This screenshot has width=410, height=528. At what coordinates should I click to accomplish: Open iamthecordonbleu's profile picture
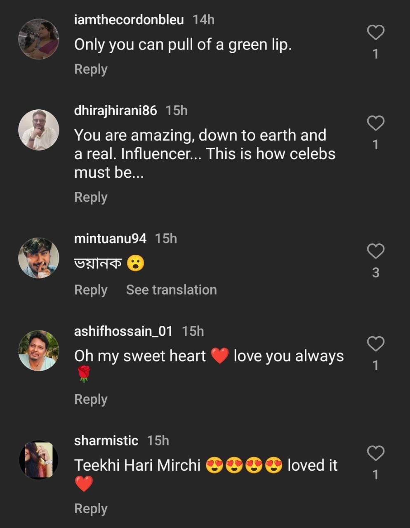click(39, 39)
